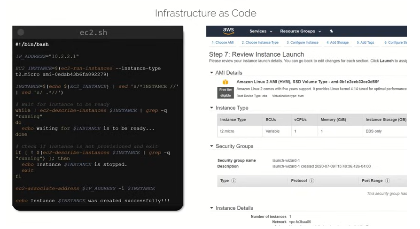
Task: Click the Virtualization type: hvm text
Action: click(x=288, y=96)
